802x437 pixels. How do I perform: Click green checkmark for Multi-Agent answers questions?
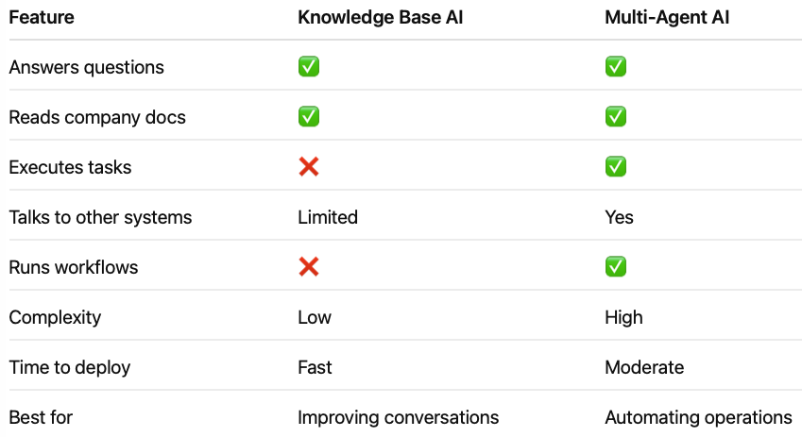click(x=616, y=67)
